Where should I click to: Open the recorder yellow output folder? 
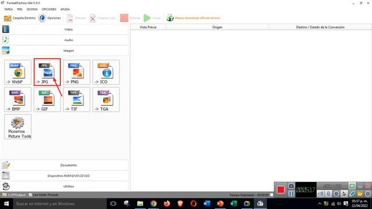(360, 194)
